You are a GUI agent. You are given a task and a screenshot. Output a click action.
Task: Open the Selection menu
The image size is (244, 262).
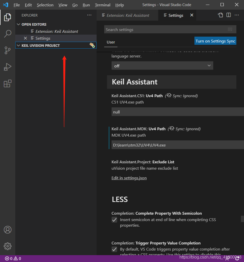coord(45,5)
